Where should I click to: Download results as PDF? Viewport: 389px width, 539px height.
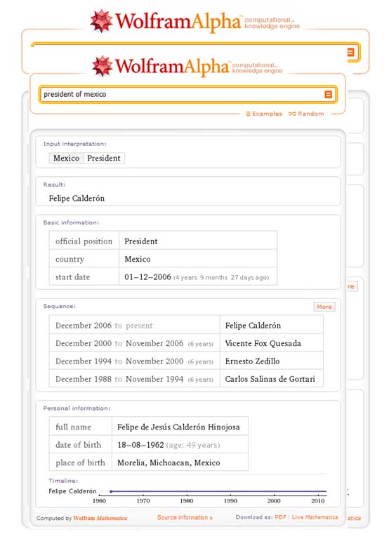tap(280, 517)
